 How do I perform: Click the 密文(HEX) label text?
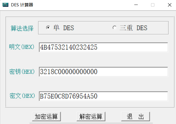point(22,96)
